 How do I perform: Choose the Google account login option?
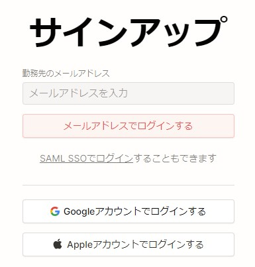128,211
